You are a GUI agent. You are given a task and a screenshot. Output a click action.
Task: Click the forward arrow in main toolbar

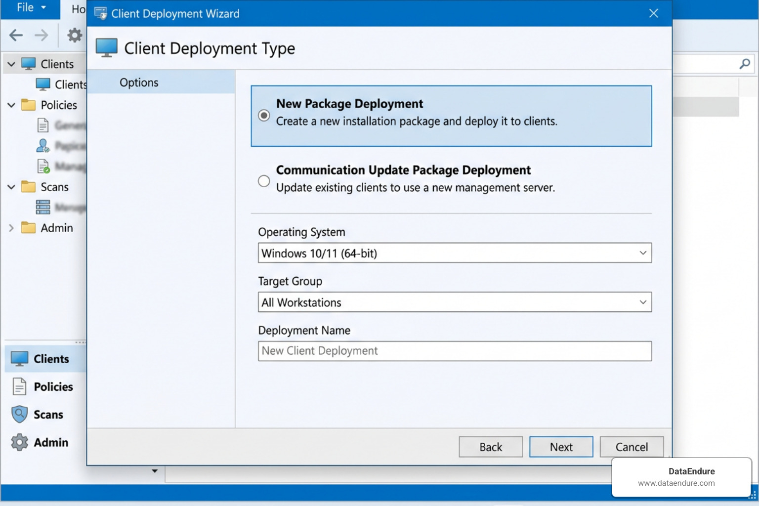pos(42,35)
